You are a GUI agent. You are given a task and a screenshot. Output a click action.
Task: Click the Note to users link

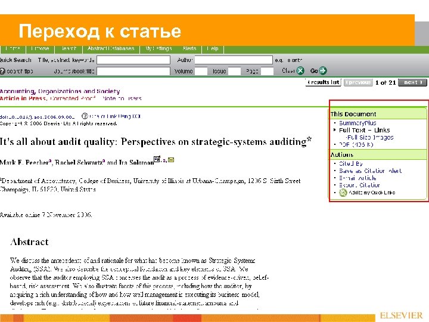pos(122,98)
